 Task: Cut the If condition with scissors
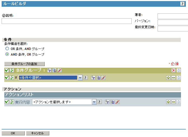coord(93,78)
